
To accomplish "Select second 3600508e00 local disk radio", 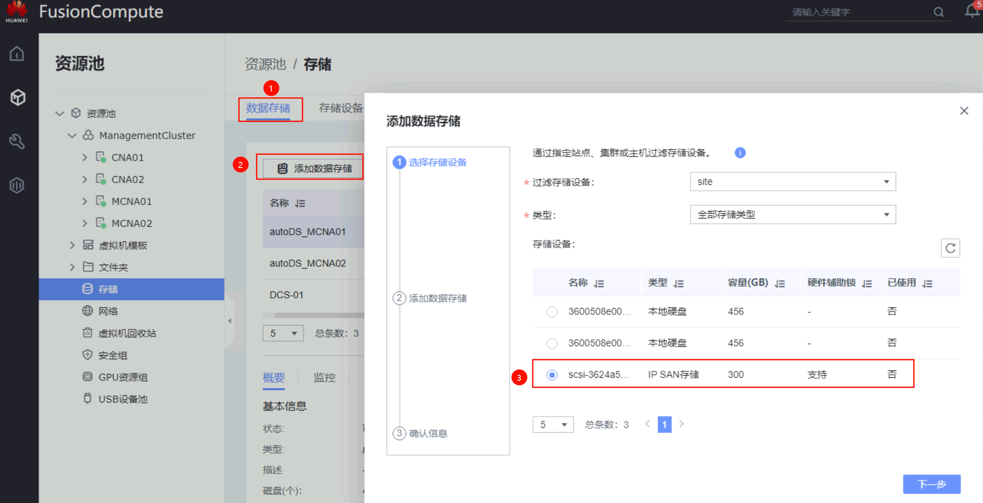I will click(552, 343).
